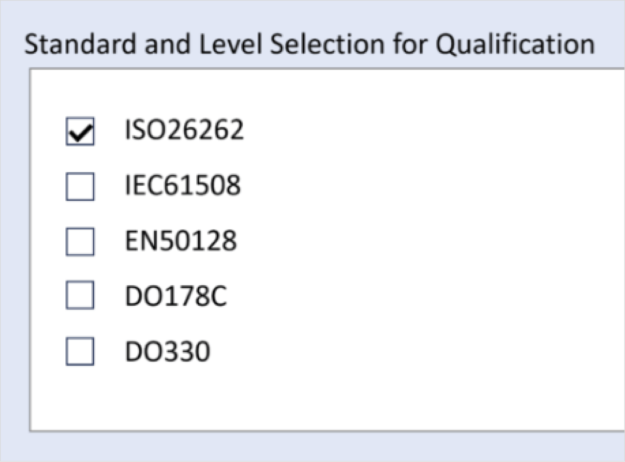This screenshot has width=625, height=462.
Task: Turn on the DO330 checkbox
Action: coord(80,352)
